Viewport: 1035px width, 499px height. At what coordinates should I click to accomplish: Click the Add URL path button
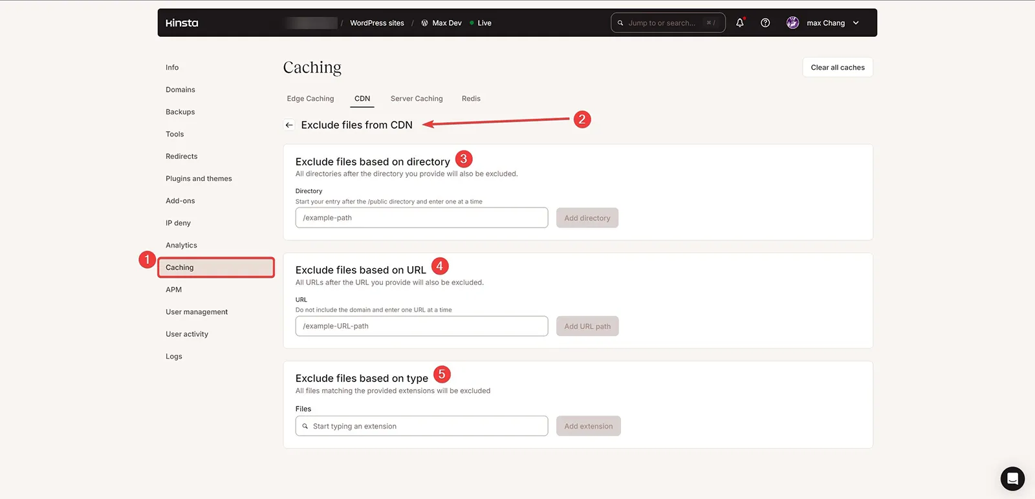tap(587, 326)
